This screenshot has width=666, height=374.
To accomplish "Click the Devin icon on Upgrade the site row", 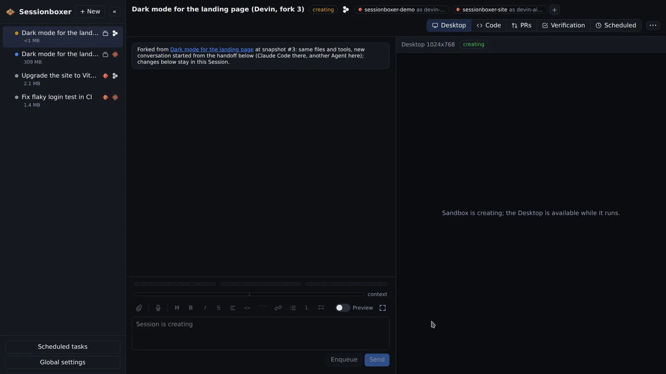I will [115, 76].
